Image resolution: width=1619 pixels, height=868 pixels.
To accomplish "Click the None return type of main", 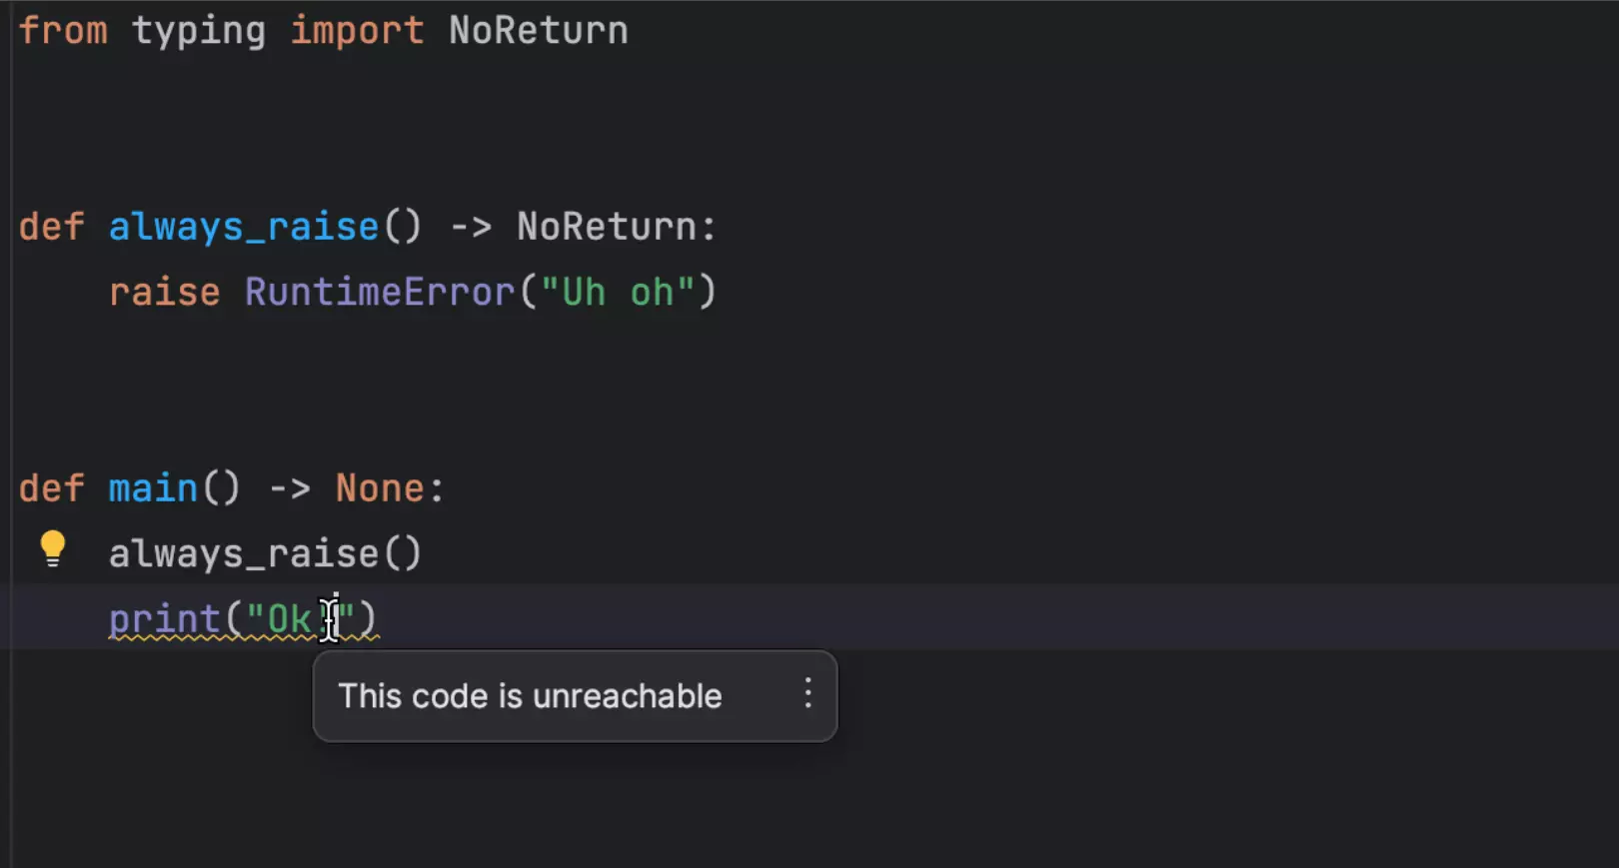I will click(380, 488).
